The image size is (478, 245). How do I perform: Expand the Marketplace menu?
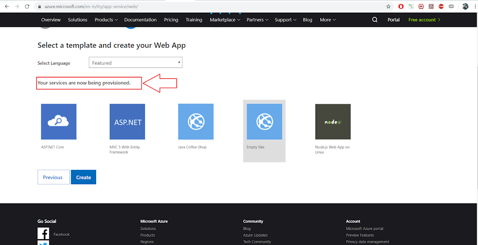pyautogui.click(x=225, y=20)
